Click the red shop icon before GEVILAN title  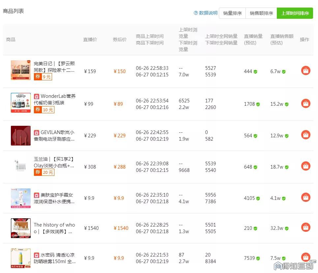coord(36,133)
